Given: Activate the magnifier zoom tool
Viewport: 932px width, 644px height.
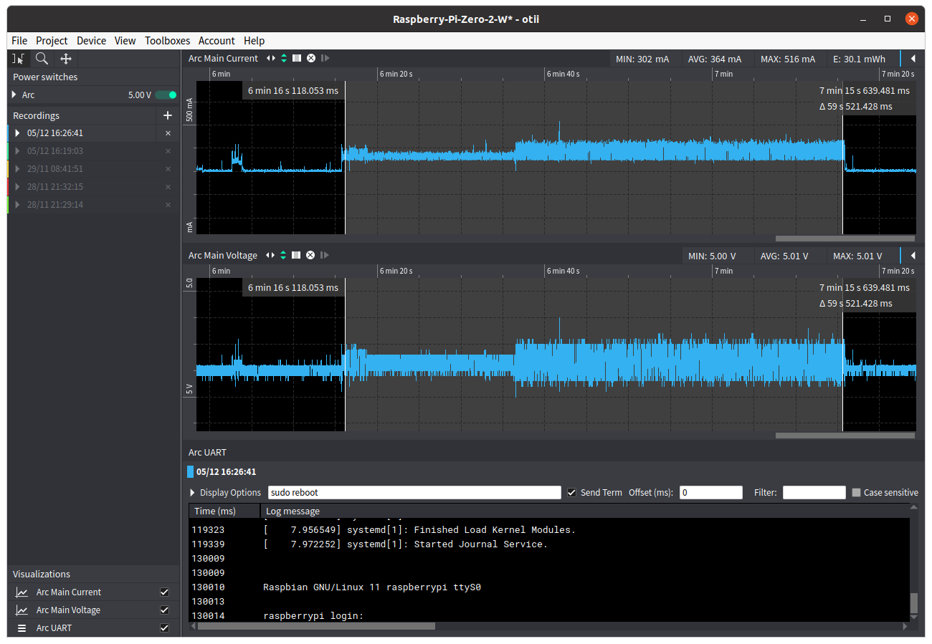Looking at the screenshot, I should pos(42,59).
